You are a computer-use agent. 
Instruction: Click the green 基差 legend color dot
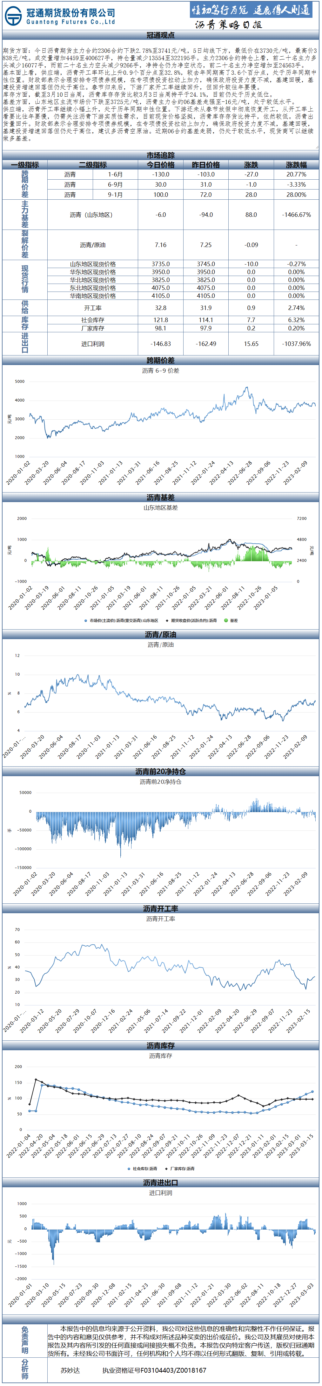tap(226, 620)
